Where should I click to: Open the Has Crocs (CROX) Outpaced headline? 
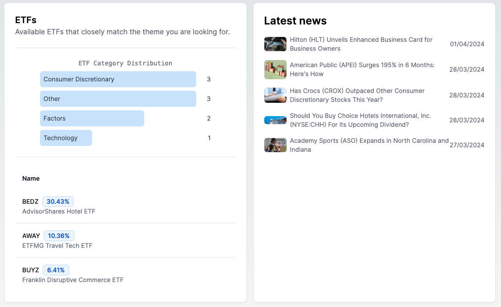coord(357,95)
